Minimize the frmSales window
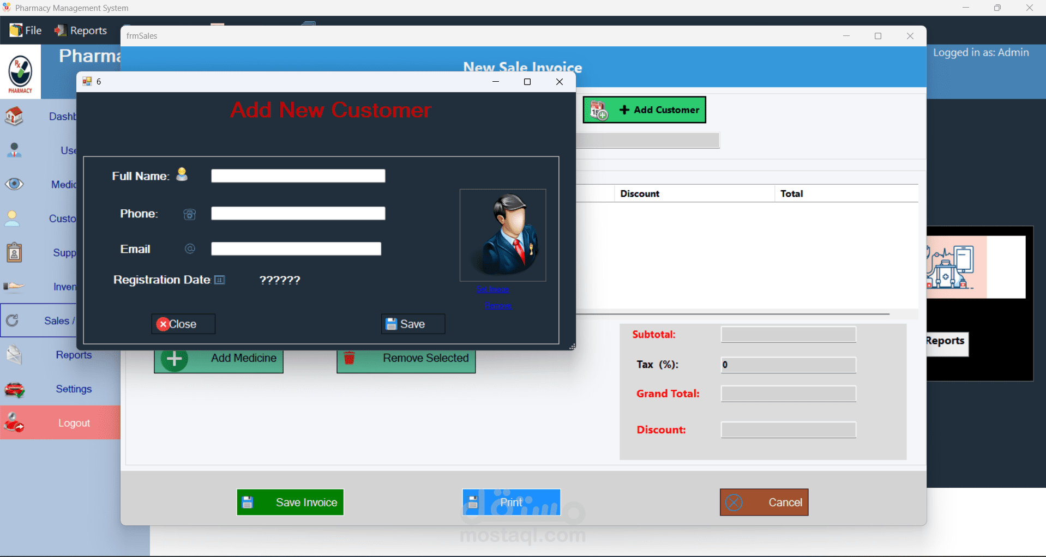Image resolution: width=1046 pixels, height=557 pixels. [846, 36]
